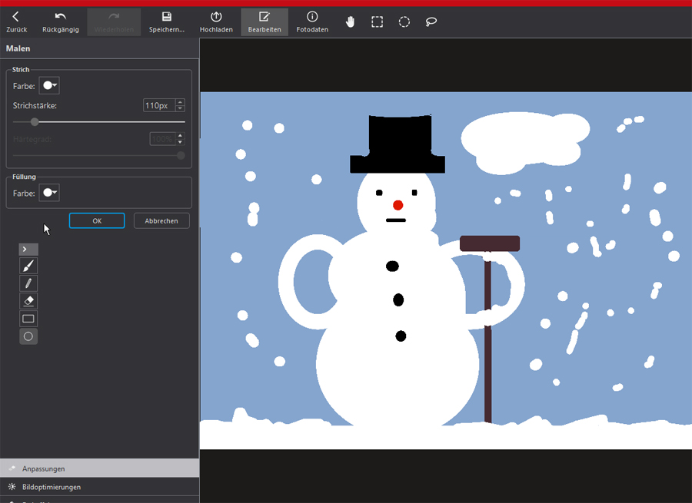Choose the lasso selection tool
Image resolution: width=692 pixels, height=503 pixels.
(431, 22)
